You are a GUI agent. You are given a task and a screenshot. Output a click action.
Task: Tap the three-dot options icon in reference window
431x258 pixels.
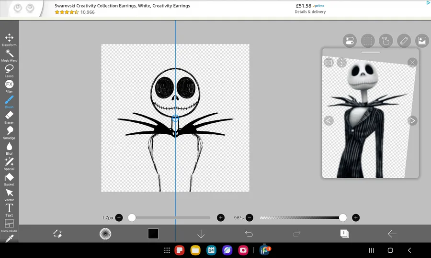341,63
